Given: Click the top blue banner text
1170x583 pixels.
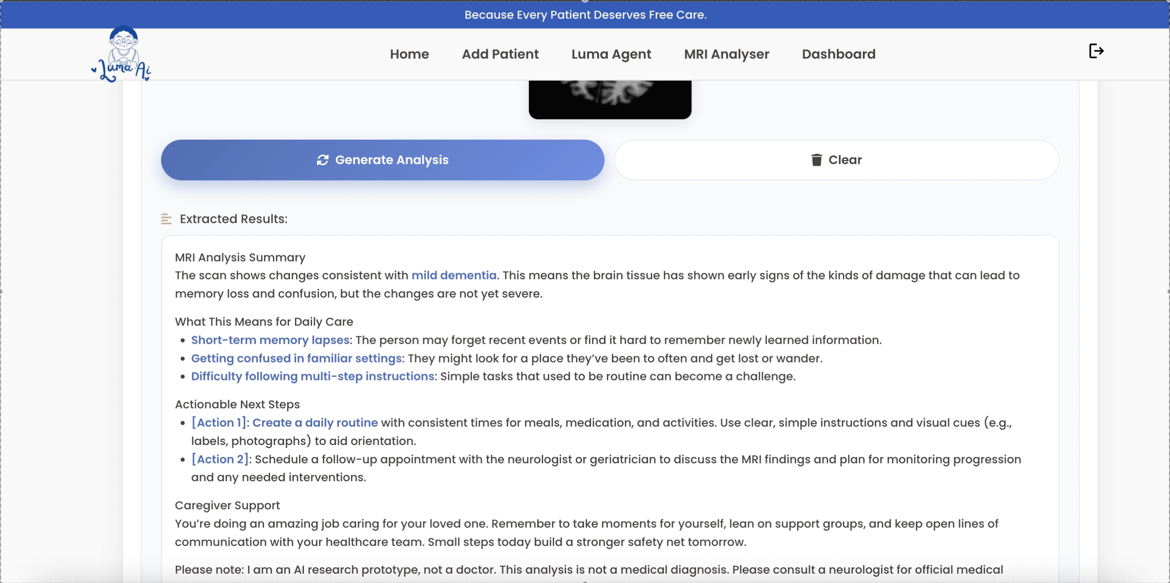Looking at the screenshot, I should [585, 15].
